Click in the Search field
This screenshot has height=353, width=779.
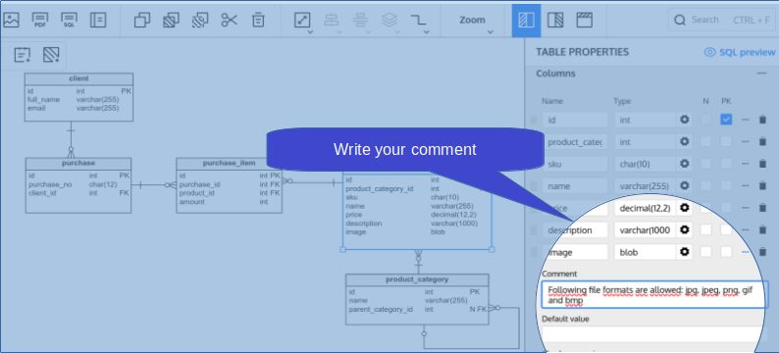[723, 20]
